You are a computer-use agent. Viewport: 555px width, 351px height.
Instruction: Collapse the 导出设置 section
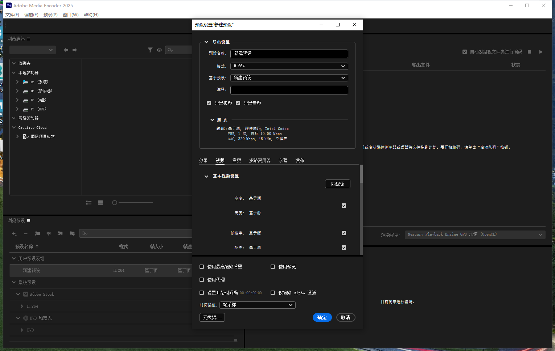tap(206, 42)
